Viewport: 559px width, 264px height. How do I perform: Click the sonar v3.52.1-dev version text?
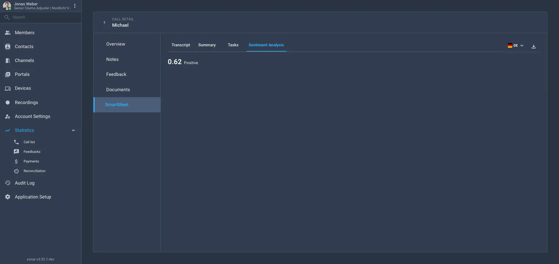pos(41,259)
